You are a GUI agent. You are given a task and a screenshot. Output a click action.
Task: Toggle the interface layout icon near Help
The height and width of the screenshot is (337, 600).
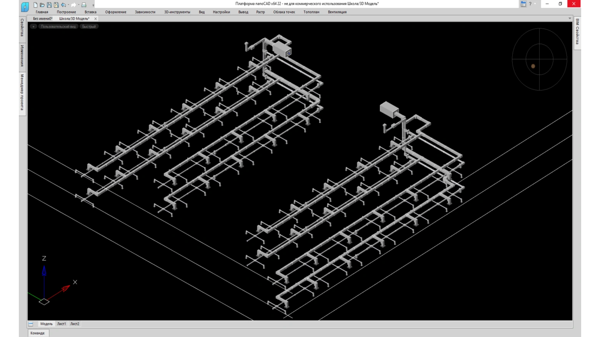click(x=523, y=4)
